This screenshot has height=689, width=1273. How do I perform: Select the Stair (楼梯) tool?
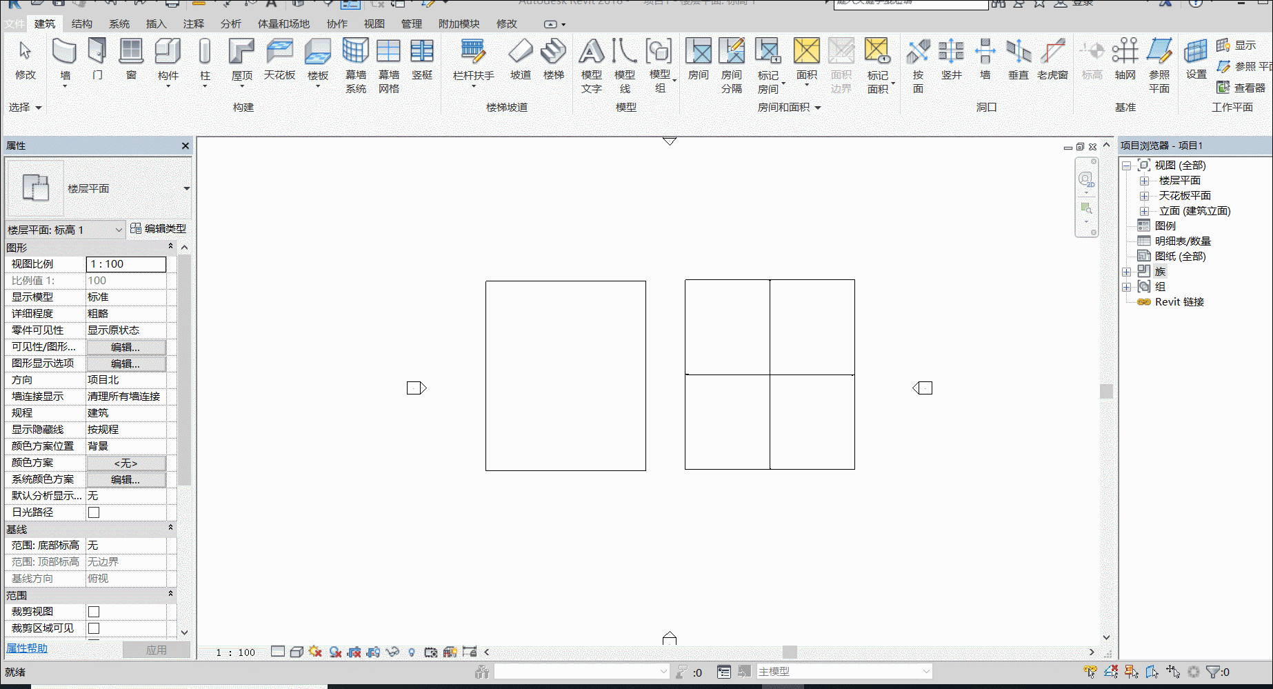(554, 61)
